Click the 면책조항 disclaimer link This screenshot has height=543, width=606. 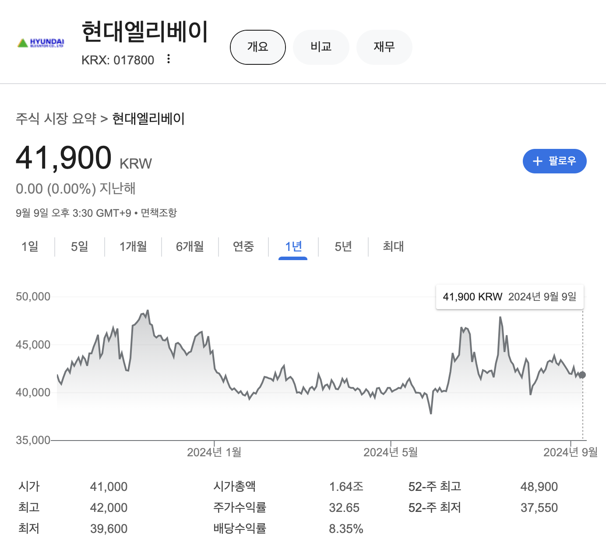[x=159, y=213]
